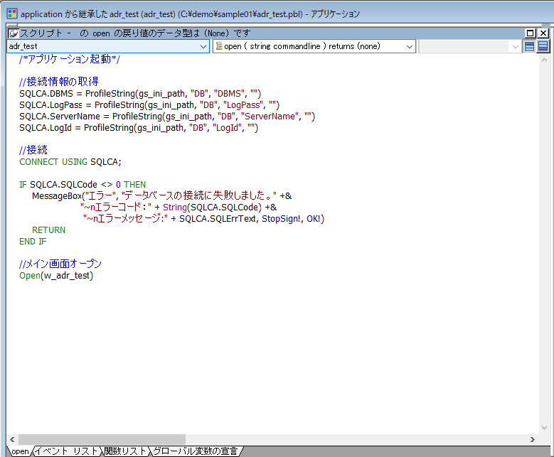Click the rightmost split-view icon in the script header

pos(543,46)
